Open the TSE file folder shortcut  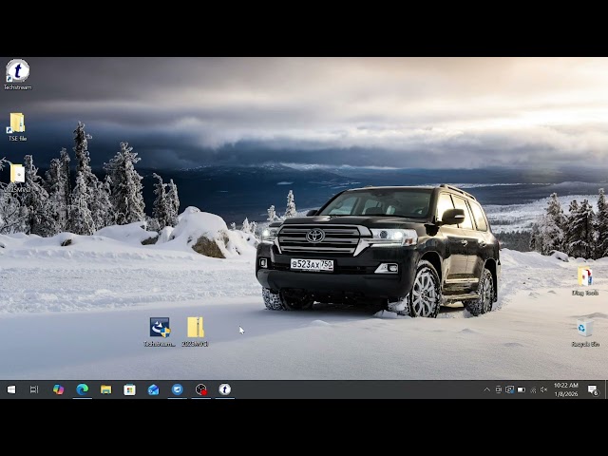tap(17, 126)
